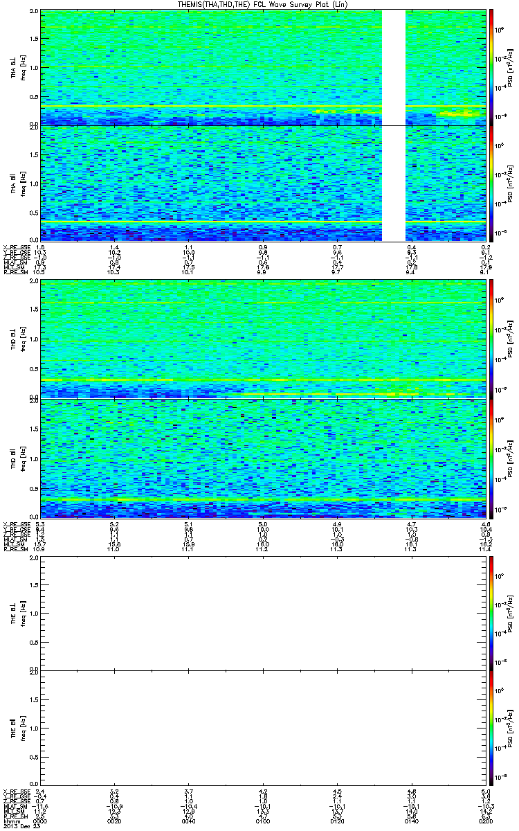
Task: Click the PSD [nT²/Hz] label beside THD B-parallel color bar
Action: (x=509, y=458)
